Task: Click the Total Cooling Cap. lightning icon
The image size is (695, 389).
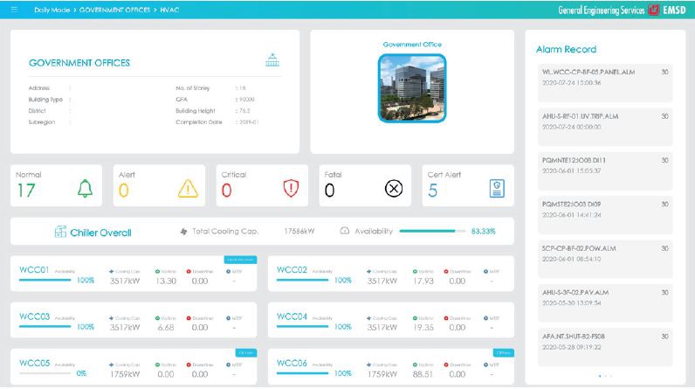Action: pos(183,232)
